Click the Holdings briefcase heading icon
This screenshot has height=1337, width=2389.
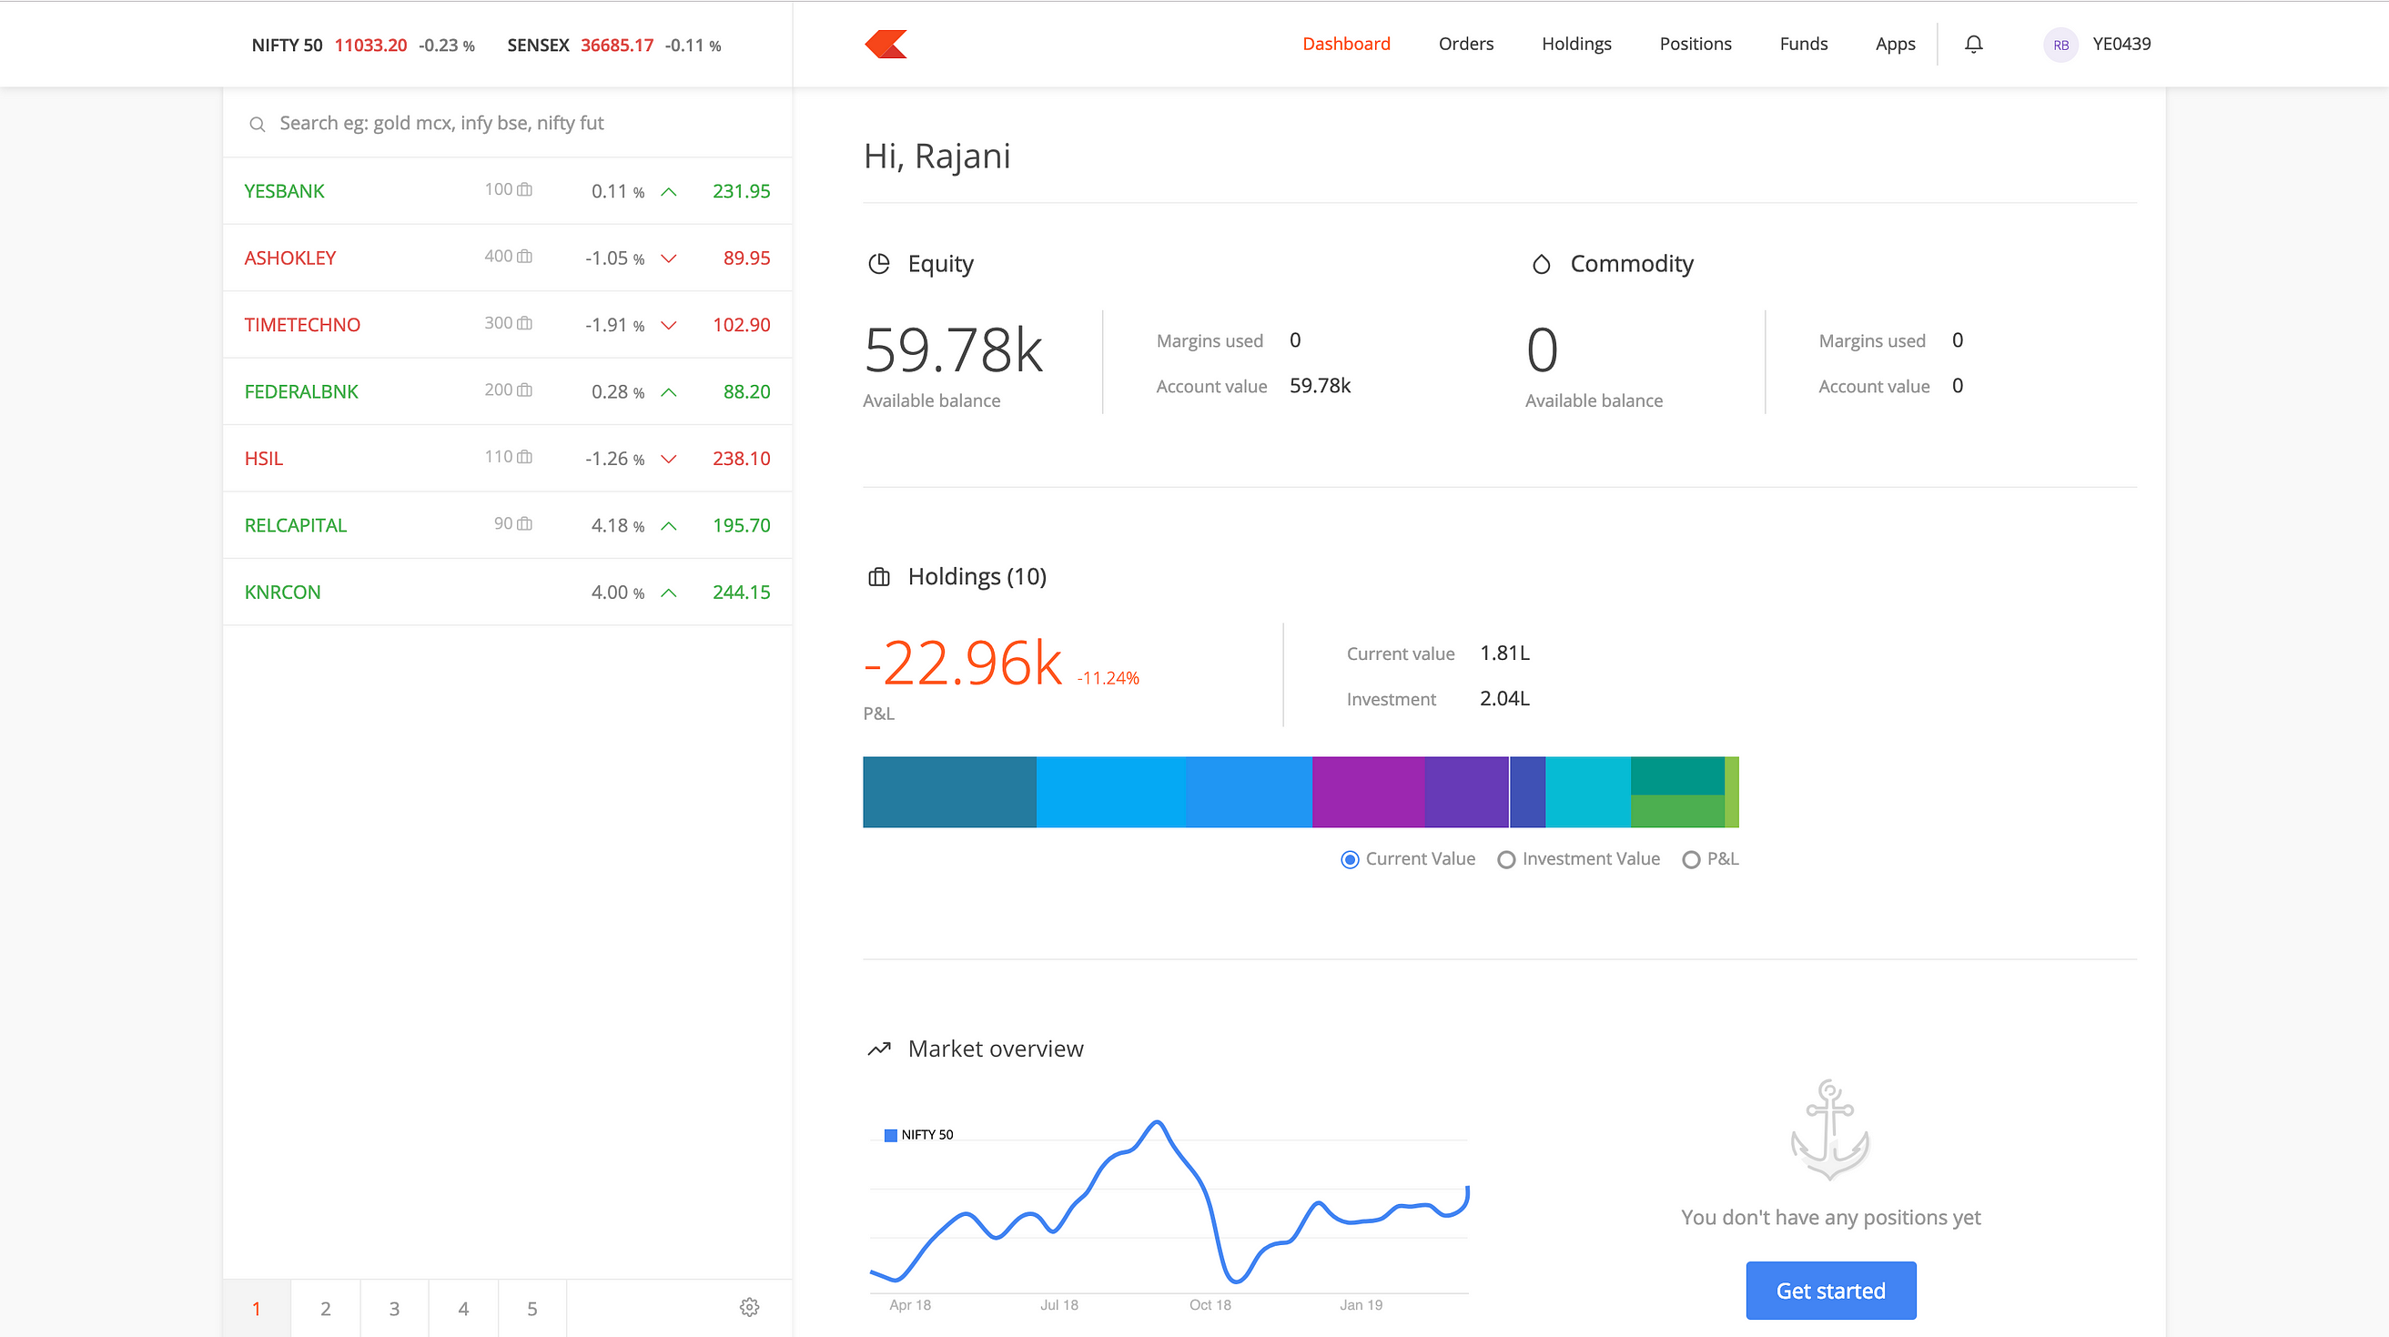pyautogui.click(x=878, y=578)
